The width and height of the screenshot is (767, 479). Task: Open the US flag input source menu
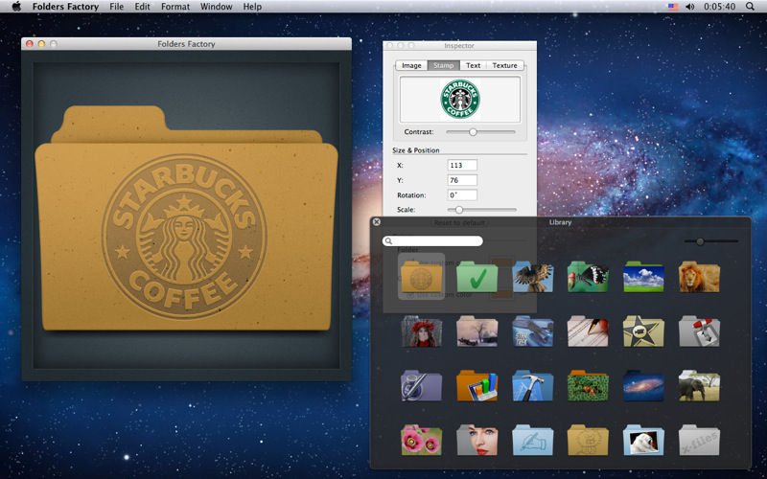coord(673,7)
